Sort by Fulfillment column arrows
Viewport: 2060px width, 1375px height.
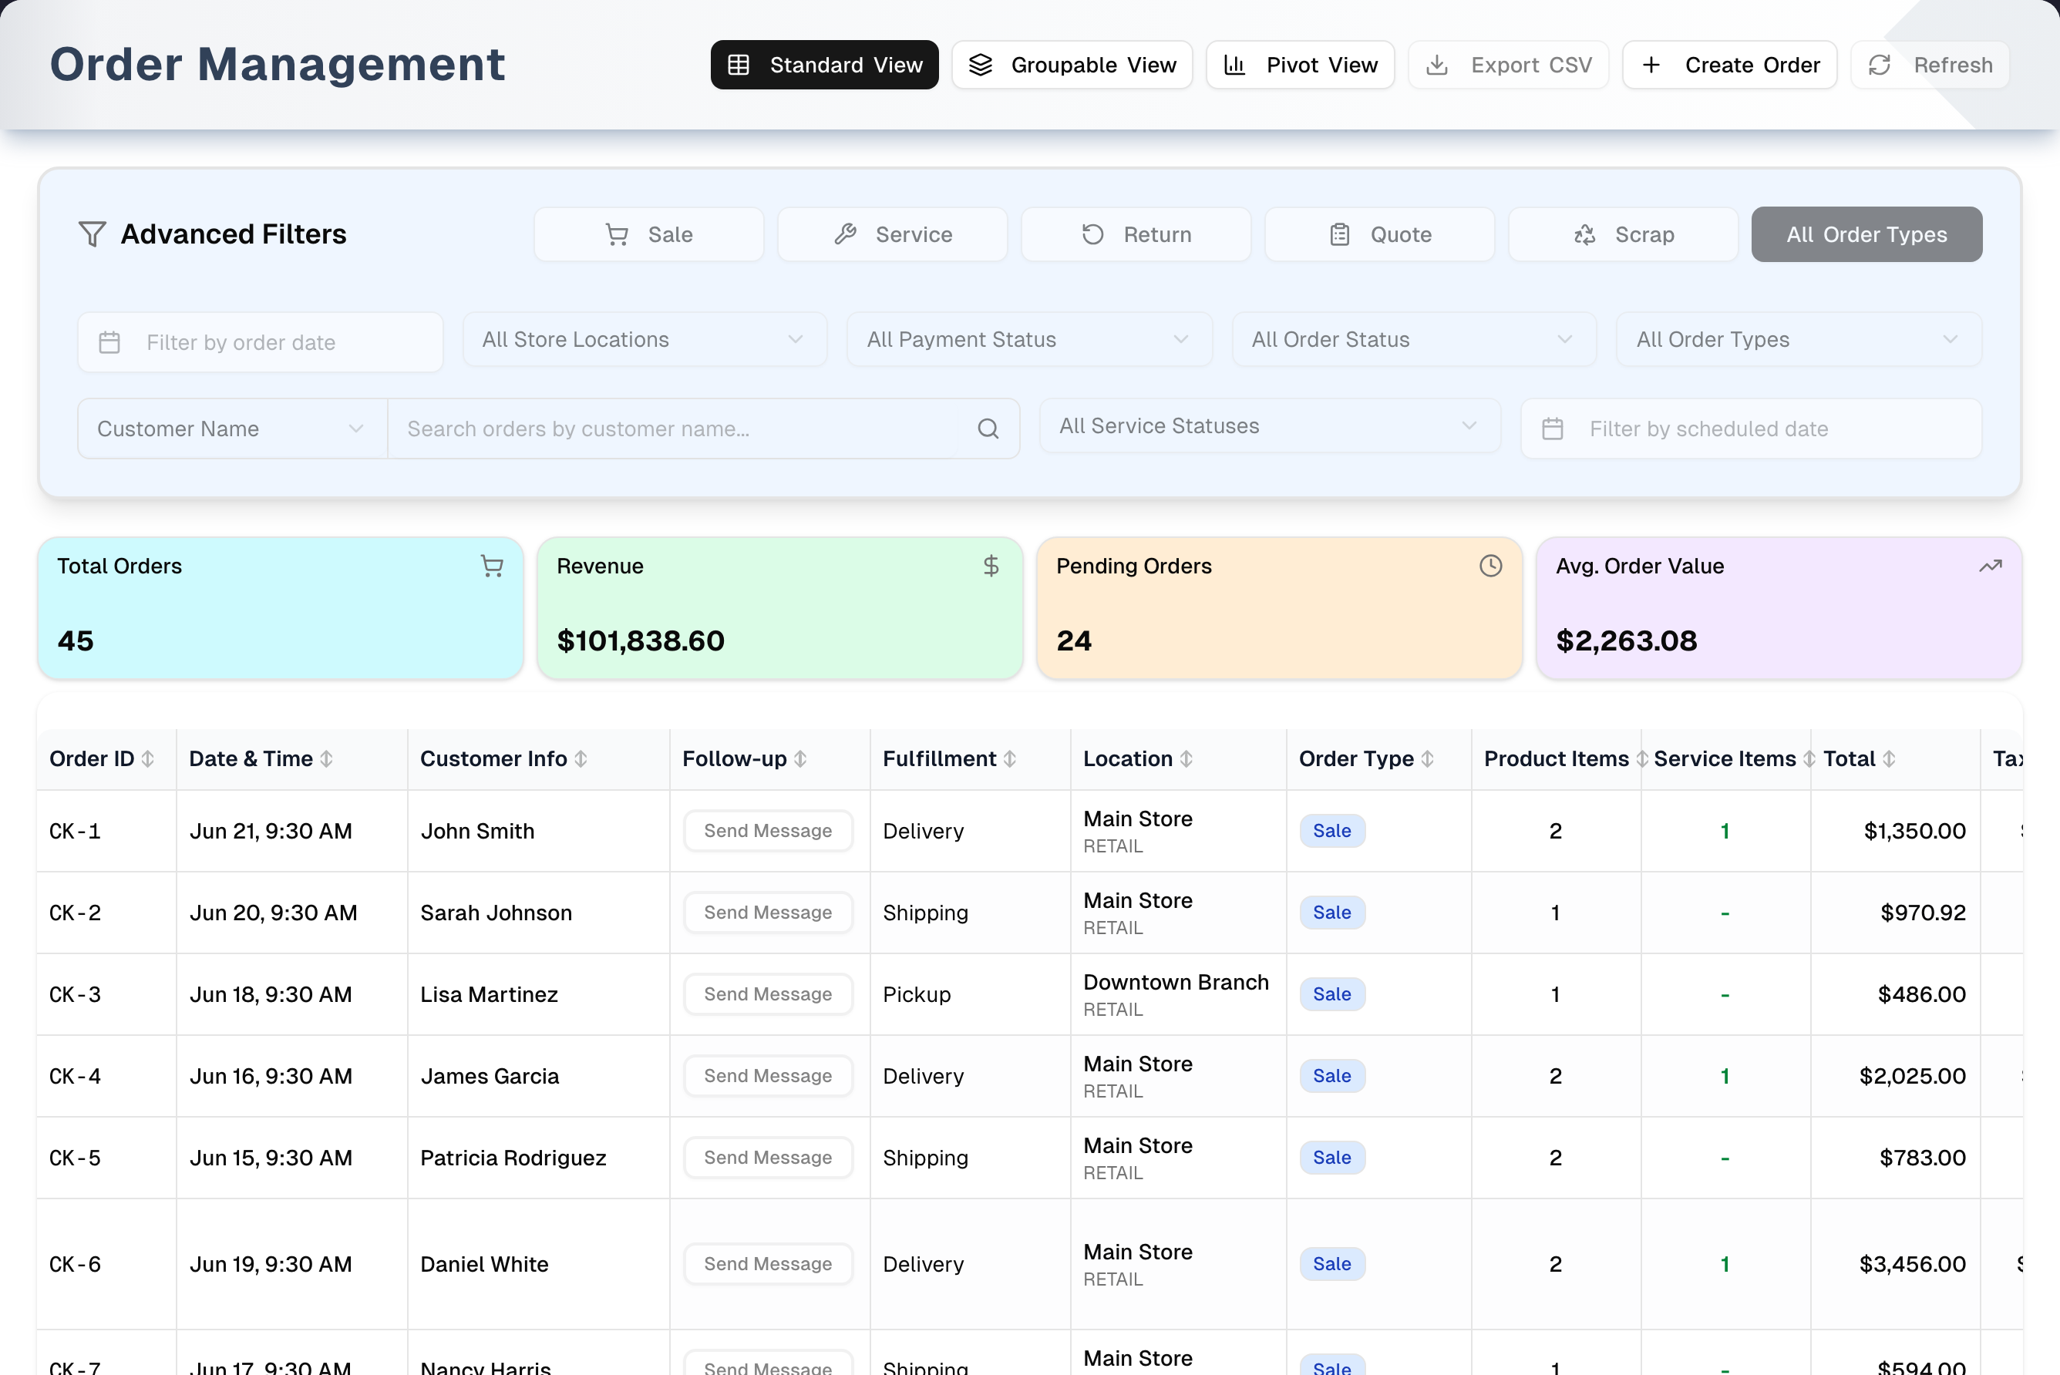point(1010,759)
